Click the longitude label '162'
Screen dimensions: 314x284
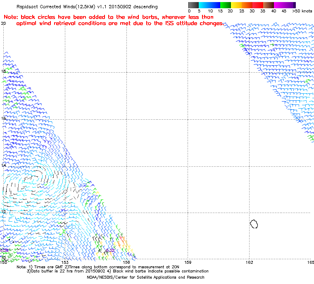249,262
